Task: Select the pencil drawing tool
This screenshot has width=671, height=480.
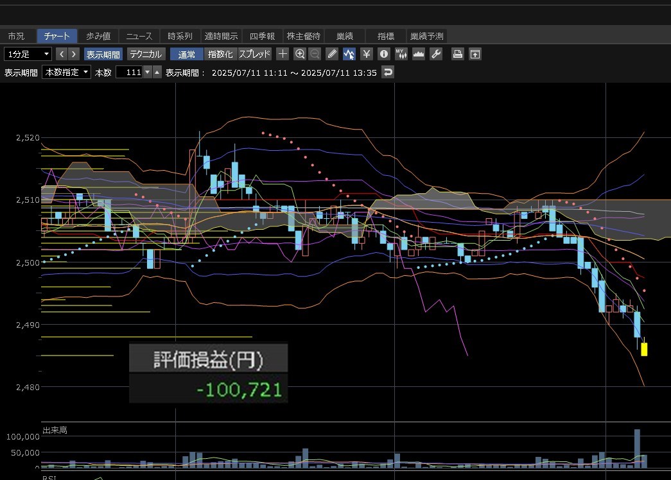Action: pyautogui.click(x=332, y=54)
